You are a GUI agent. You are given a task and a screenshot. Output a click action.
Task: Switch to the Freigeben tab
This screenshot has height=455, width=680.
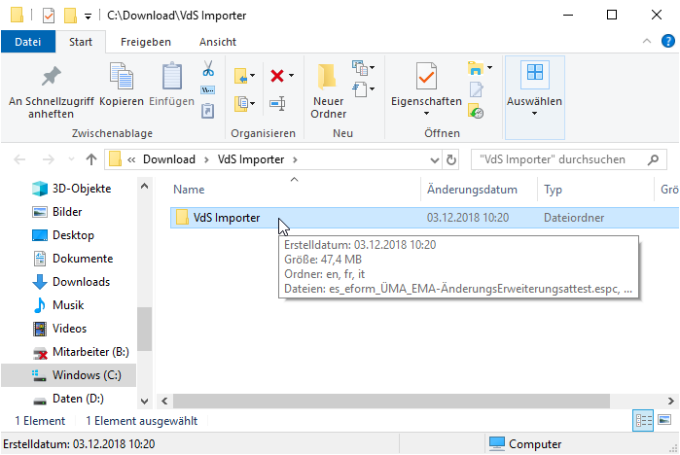click(x=146, y=42)
